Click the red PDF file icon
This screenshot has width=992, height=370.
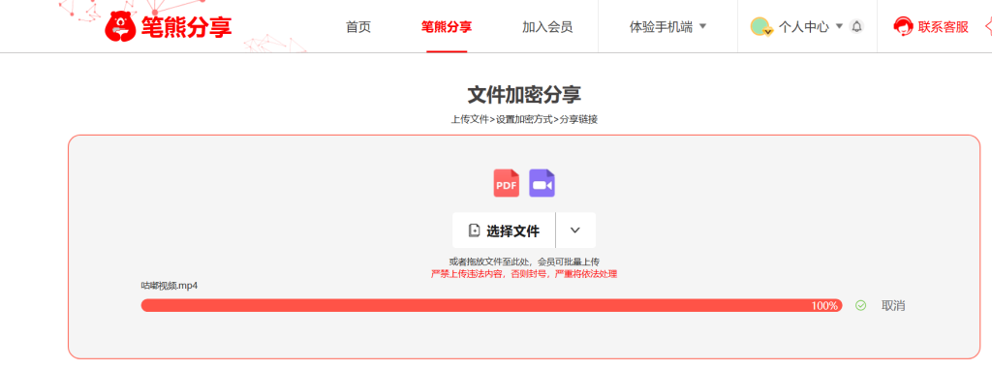[x=506, y=183]
